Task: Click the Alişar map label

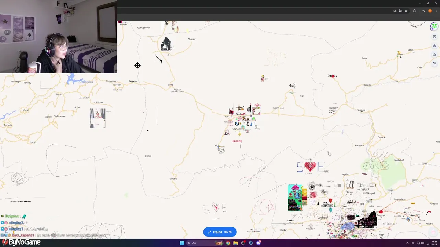Action: point(33,142)
